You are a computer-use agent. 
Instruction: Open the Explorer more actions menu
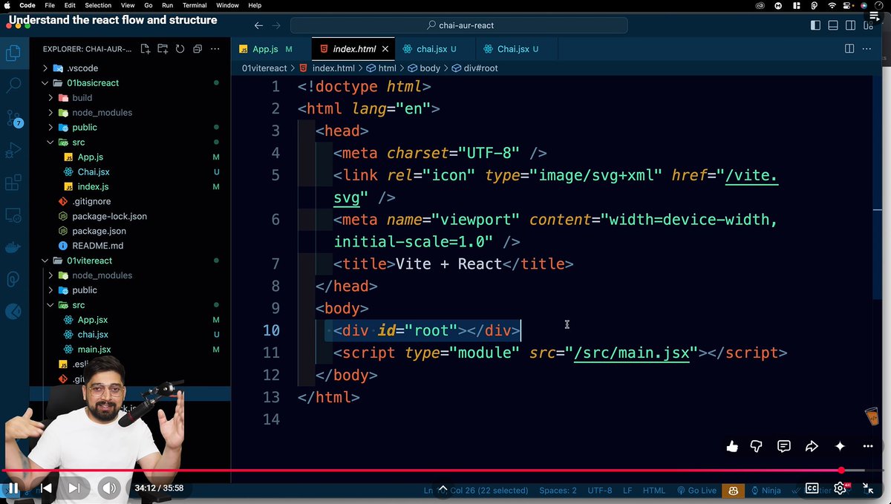pyautogui.click(x=215, y=49)
